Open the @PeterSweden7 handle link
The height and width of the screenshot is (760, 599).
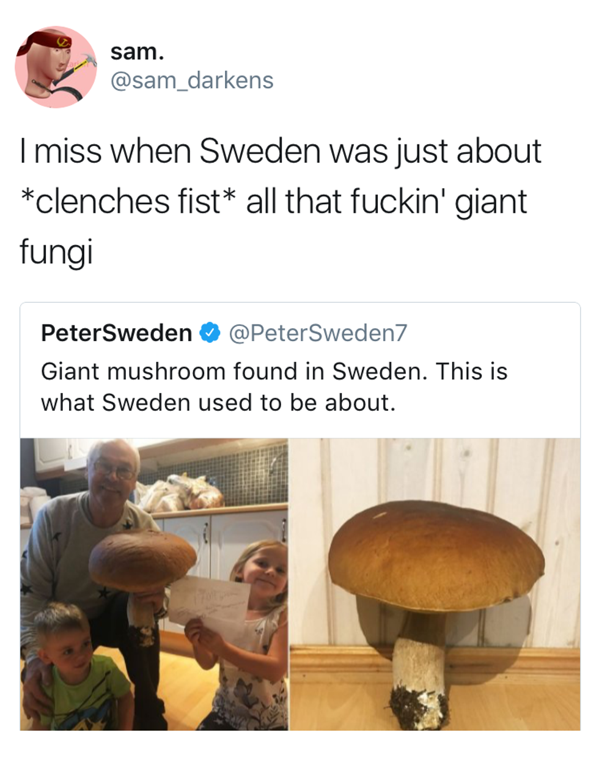pos(318,333)
